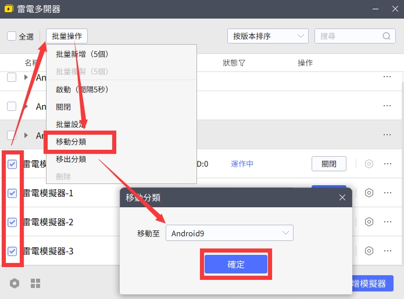
Task: Open more options for first Android group
Action: tap(387, 77)
